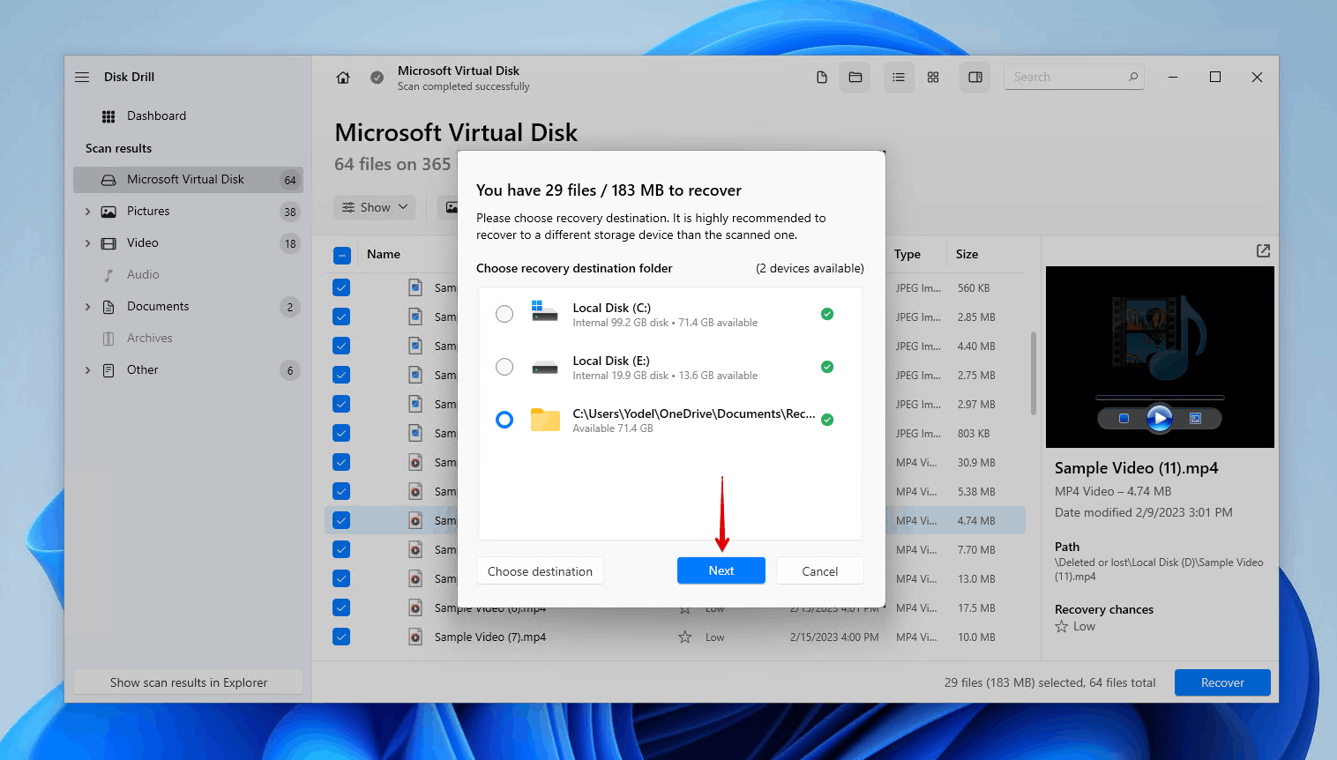Open Dashboard in sidebar
Image resolution: width=1337 pixels, height=760 pixels.
pos(188,116)
